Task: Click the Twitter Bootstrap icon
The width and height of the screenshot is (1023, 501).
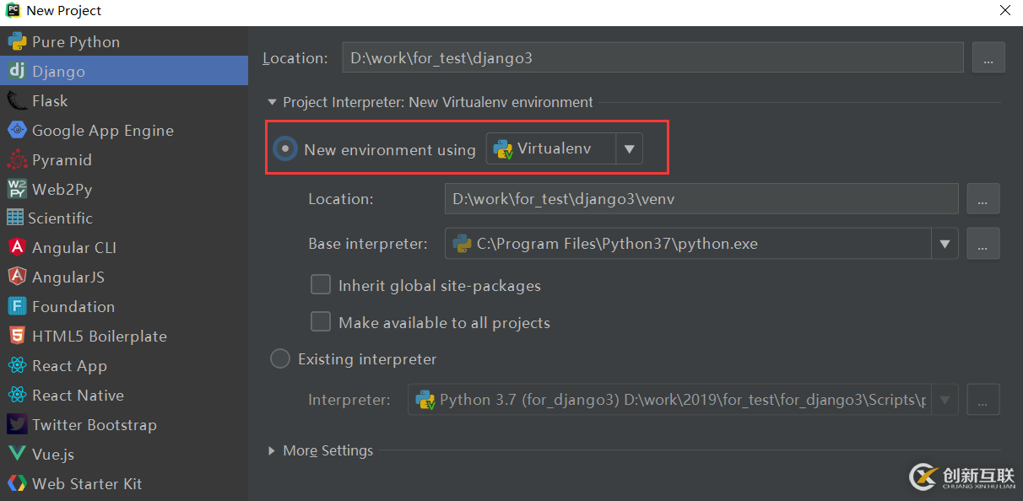Action: (x=16, y=424)
